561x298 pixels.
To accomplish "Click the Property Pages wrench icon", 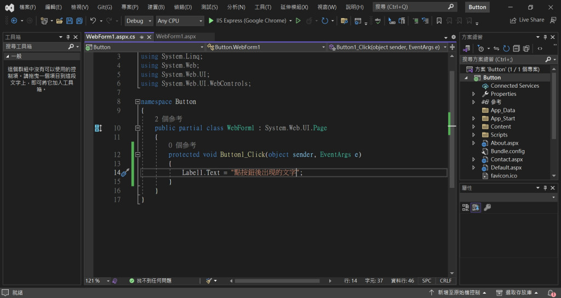I will [x=487, y=208].
